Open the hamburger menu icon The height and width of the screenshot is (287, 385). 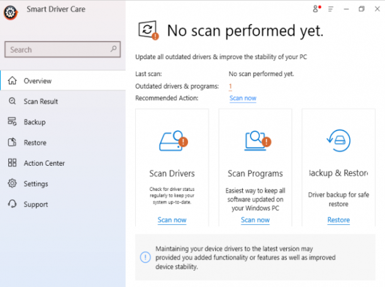pyautogui.click(x=331, y=9)
